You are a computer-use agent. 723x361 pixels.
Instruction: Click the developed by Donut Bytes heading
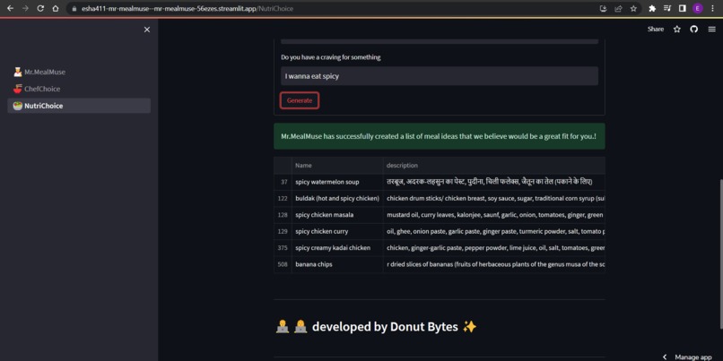[376, 327]
